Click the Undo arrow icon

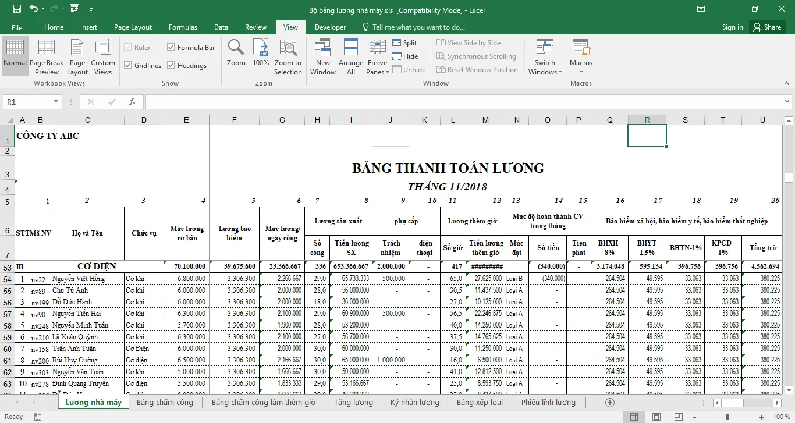pyautogui.click(x=33, y=9)
